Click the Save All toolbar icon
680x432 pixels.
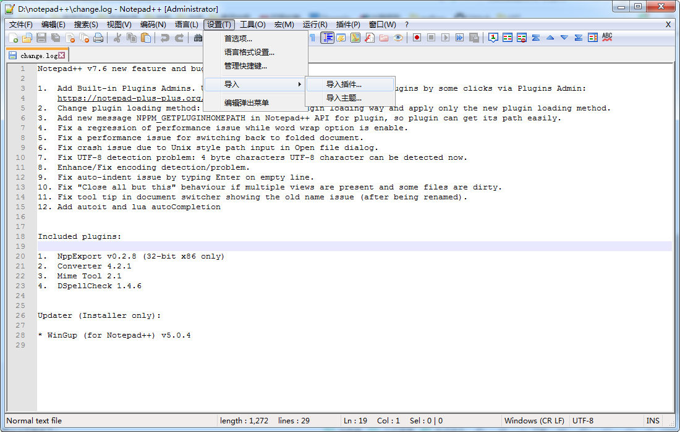56,38
